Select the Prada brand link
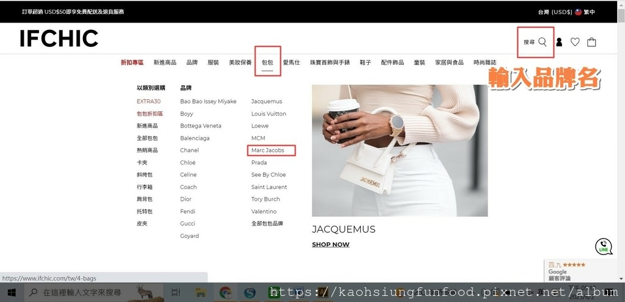 click(259, 162)
